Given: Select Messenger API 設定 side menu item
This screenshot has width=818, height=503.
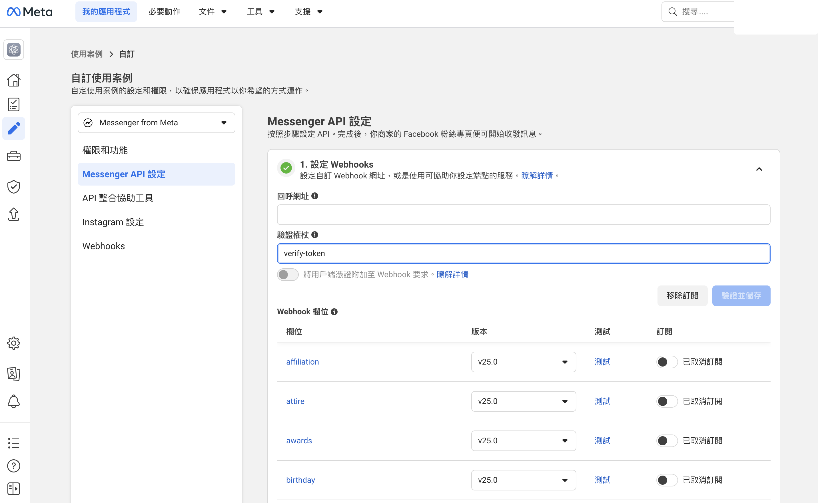Looking at the screenshot, I should tap(157, 174).
